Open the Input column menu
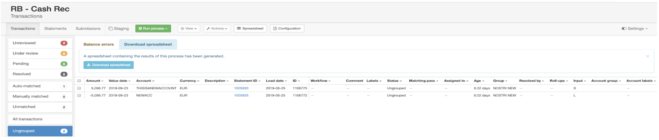Screen dimensions: 659x140 [579, 81]
